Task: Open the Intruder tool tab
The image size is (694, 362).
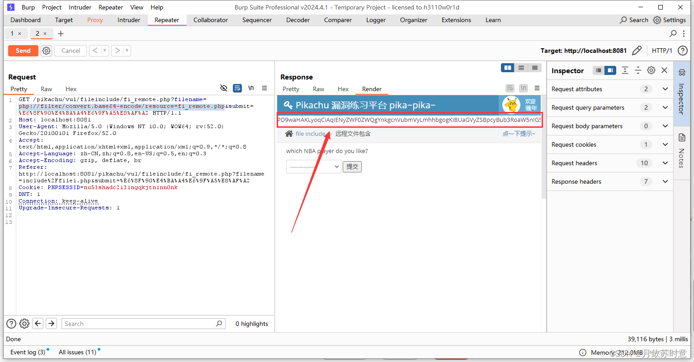Action: point(129,20)
